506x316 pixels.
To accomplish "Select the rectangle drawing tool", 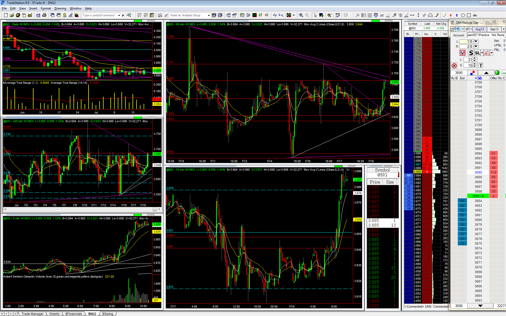I will [x=469, y=15].
